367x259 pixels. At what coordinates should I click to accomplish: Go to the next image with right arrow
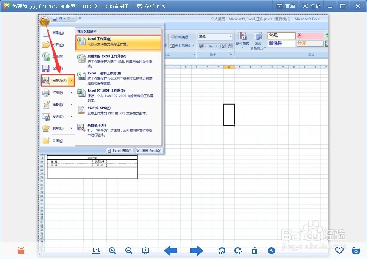point(196,251)
